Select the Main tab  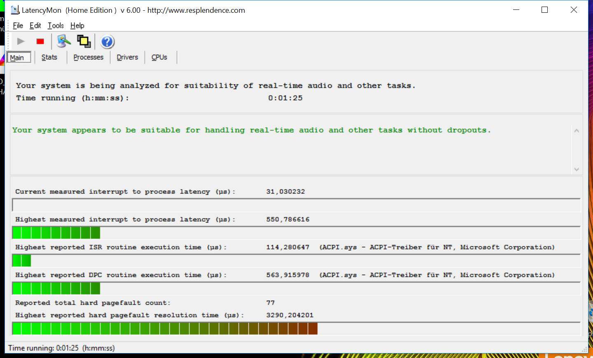pyautogui.click(x=17, y=58)
